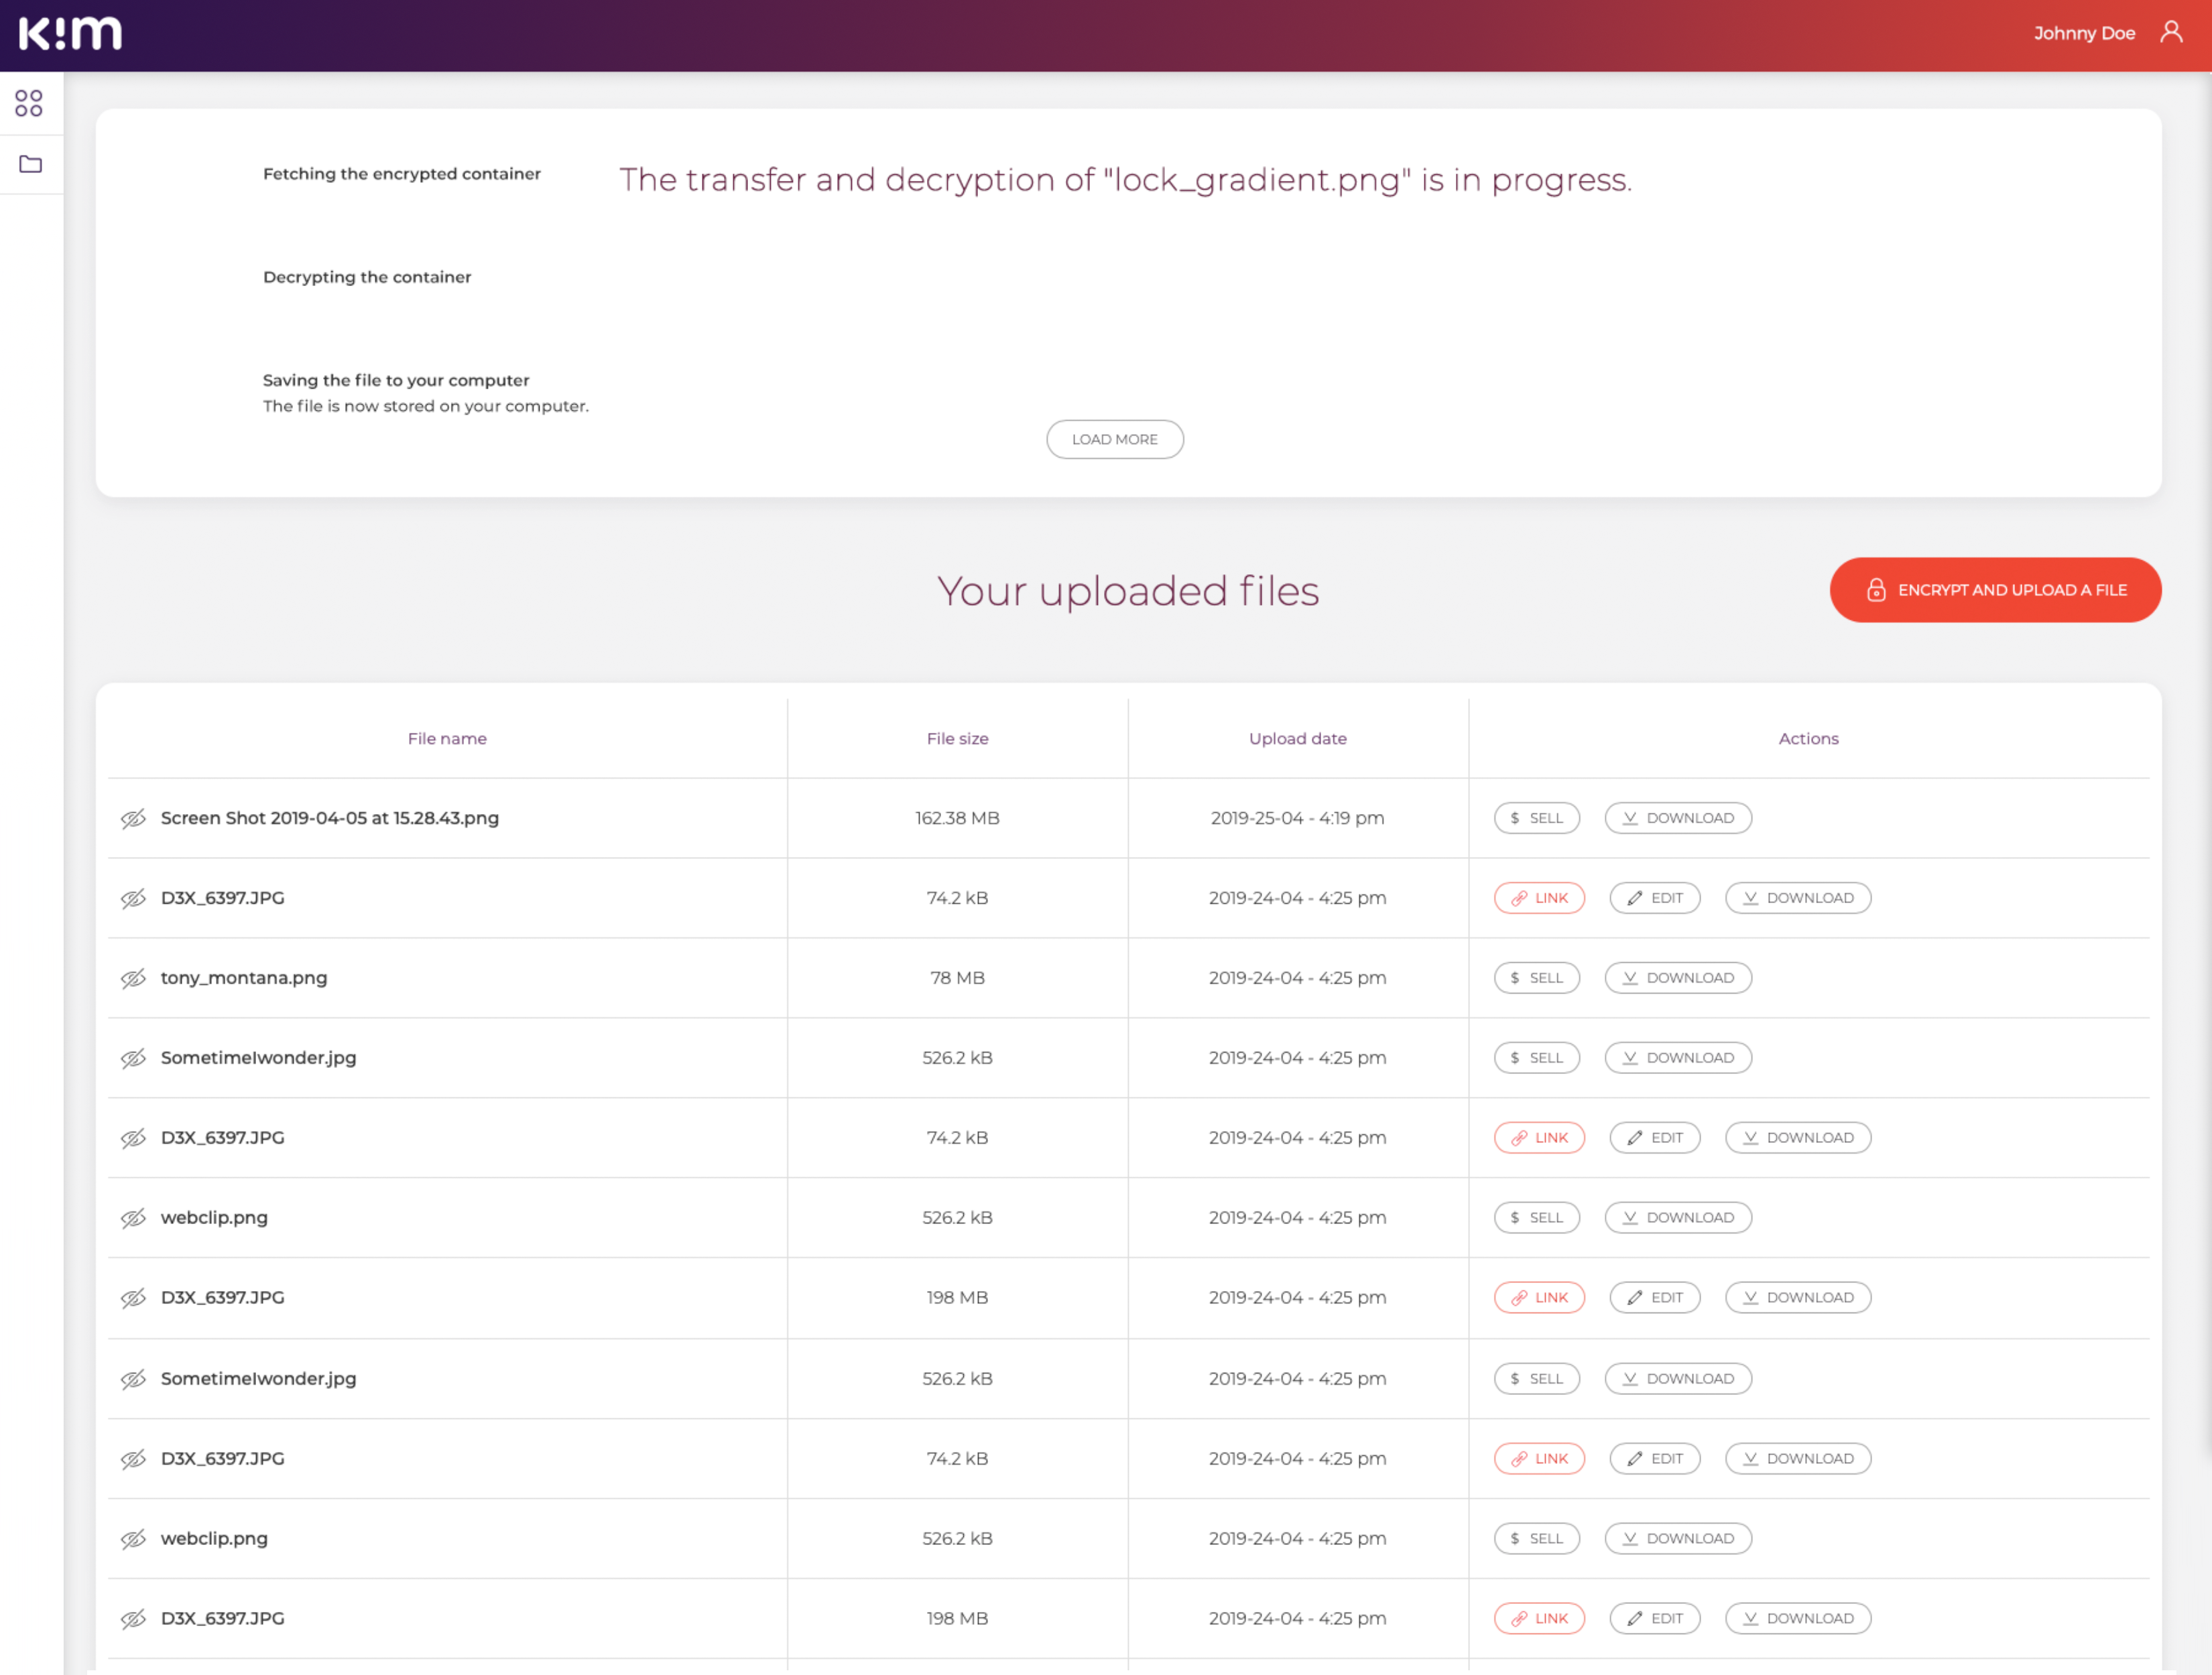Open the dashboard grid icon in sidebar
Image resolution: width=2212 pixels, height=1675 pixels.
click(29, 103)
